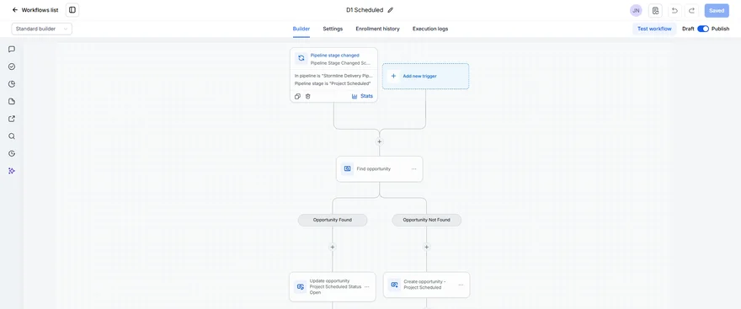Switch to the Settings tab
The image size is (741, 309).
(333, 29)
